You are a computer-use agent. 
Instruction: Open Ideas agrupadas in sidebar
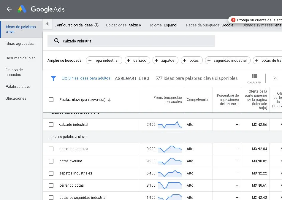20,44
